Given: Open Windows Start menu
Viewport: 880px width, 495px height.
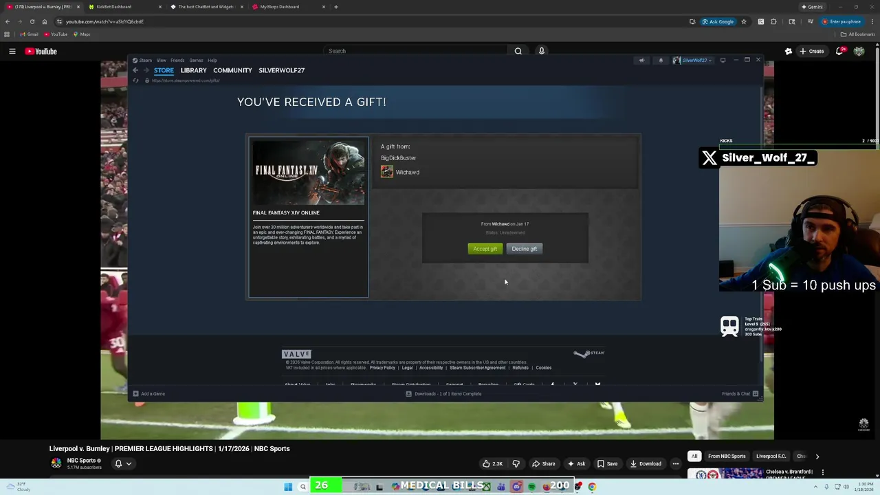Looking at the screenshot, I should (288, 487).
